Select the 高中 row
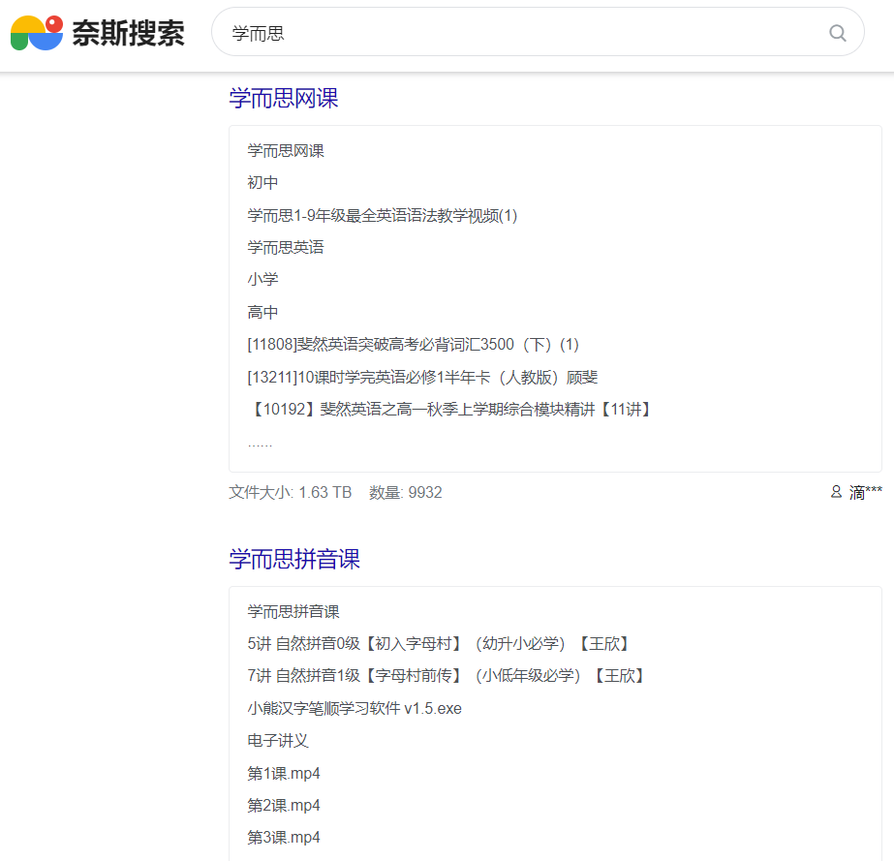Viewport: 894px width, 861px height. (262, 313)
